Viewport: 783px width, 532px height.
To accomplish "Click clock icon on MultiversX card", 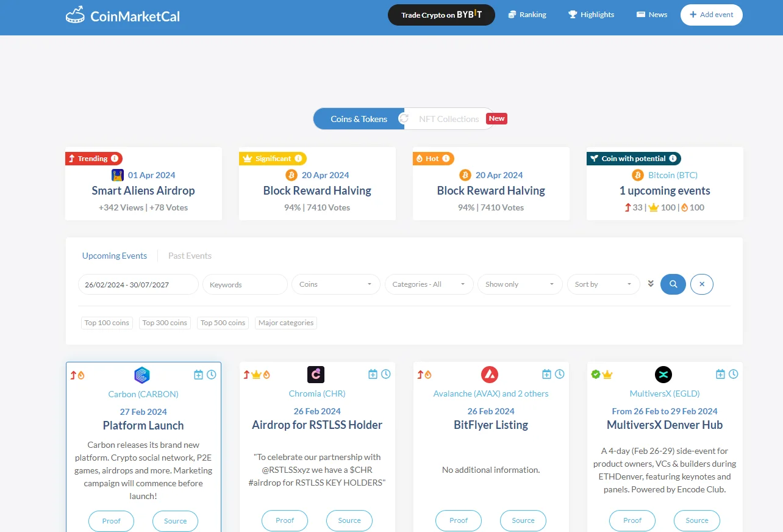I will point(734,374).
